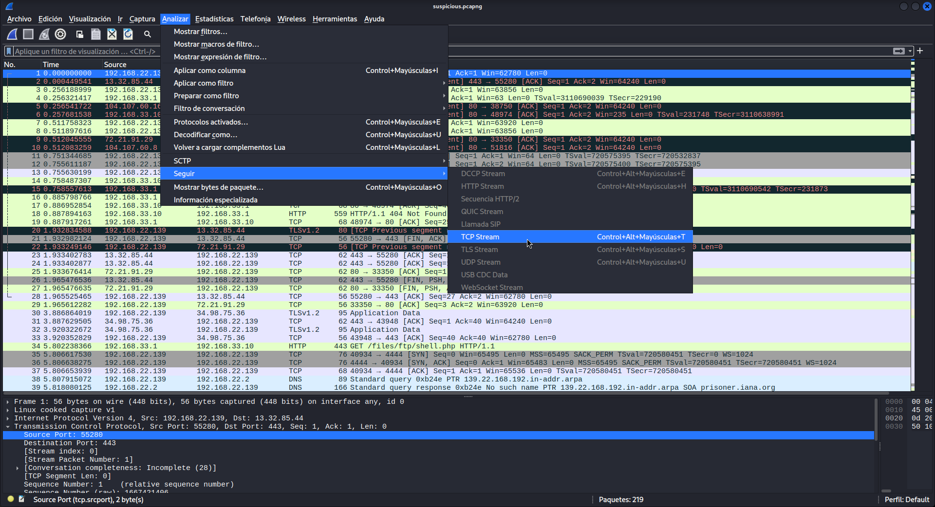This screenshot has width=935, height=507.
Task: Open display filter history dropdown arrow
Action: [910, 51]
